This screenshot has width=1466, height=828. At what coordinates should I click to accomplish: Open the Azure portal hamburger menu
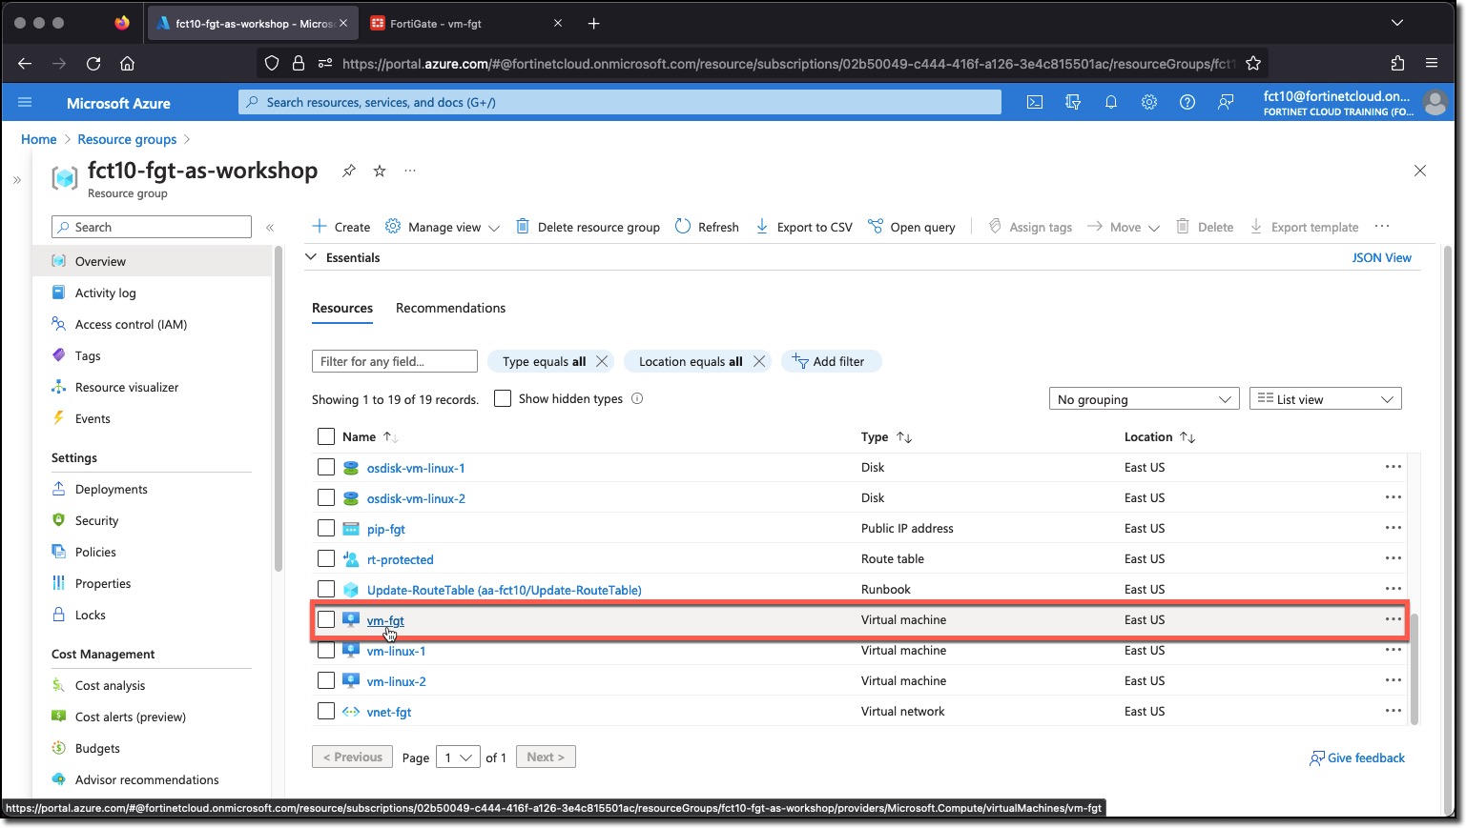click(x=25, y=103)
